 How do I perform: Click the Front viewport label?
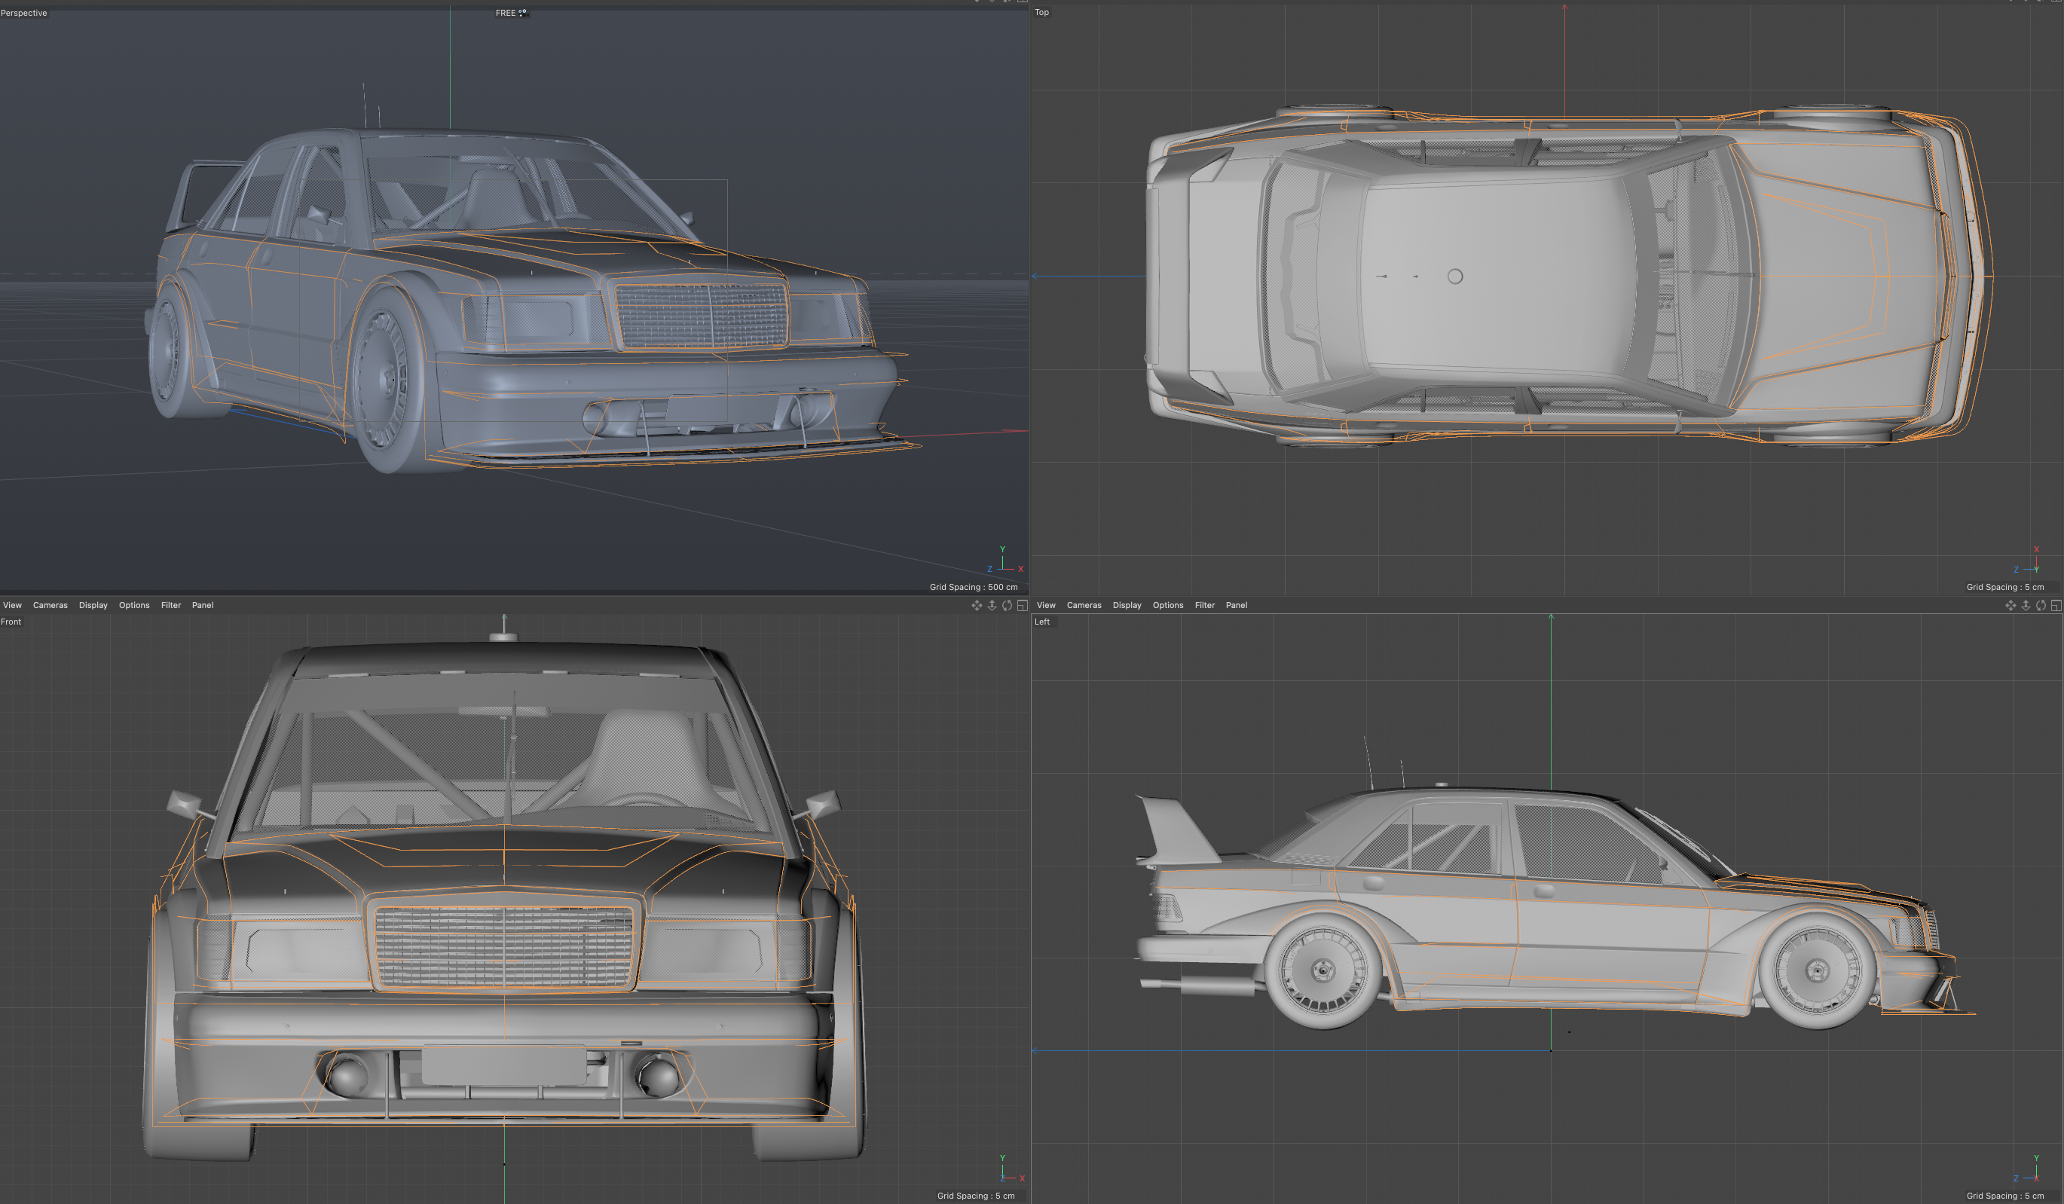11,622
